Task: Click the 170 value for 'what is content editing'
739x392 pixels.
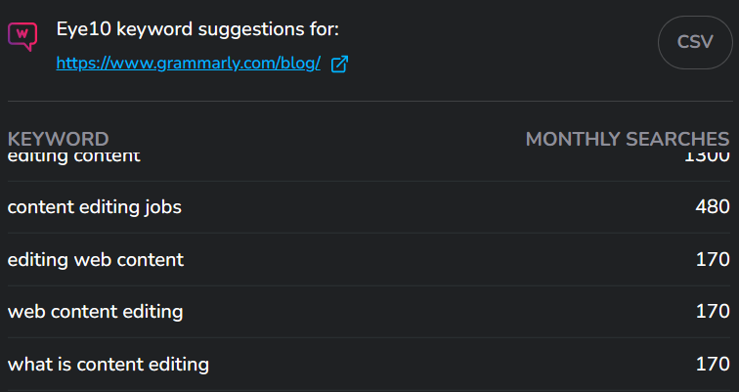Action: coord(713,364)
